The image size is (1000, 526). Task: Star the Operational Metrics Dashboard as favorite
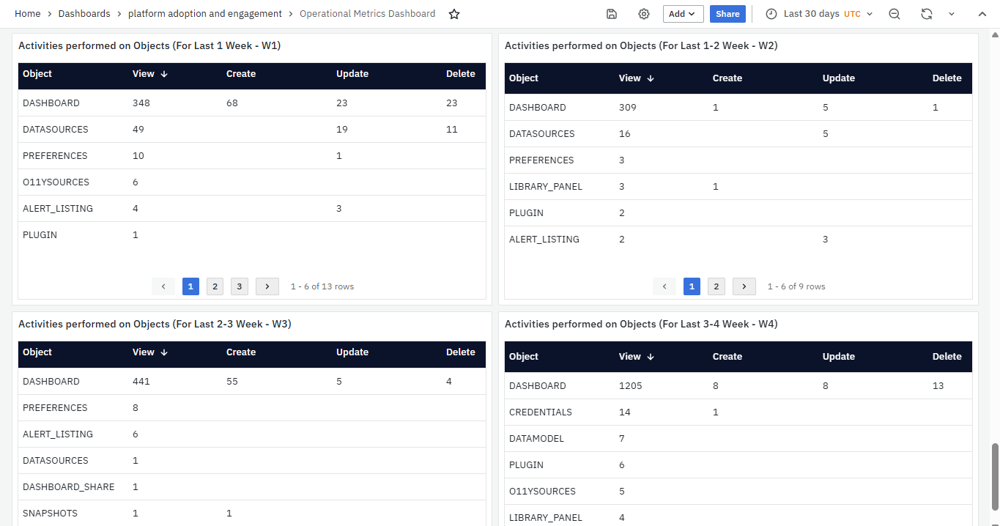(x=454, y=14)
